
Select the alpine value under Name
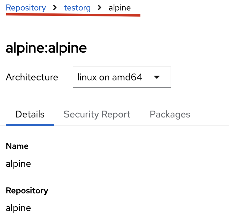pyautogui.click(x=18, y=164)
